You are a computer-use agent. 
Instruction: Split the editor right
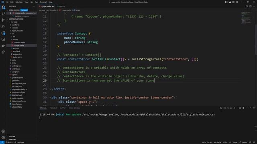251,6
